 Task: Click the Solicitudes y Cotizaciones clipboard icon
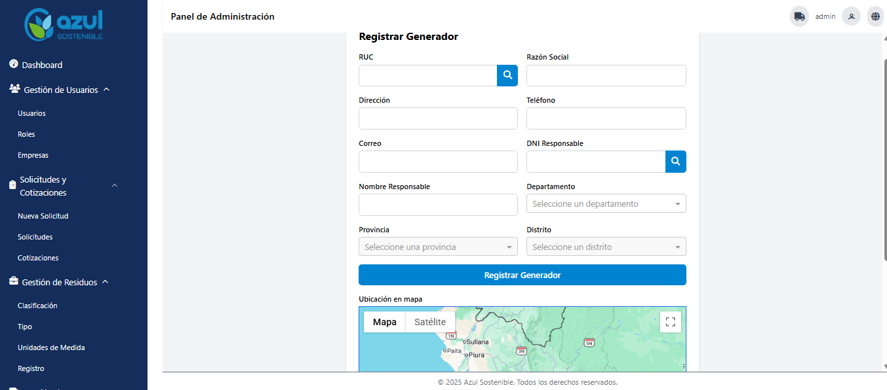(12, 185)
